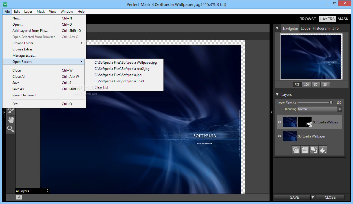Open the Mask menu

tap(41, 12)
